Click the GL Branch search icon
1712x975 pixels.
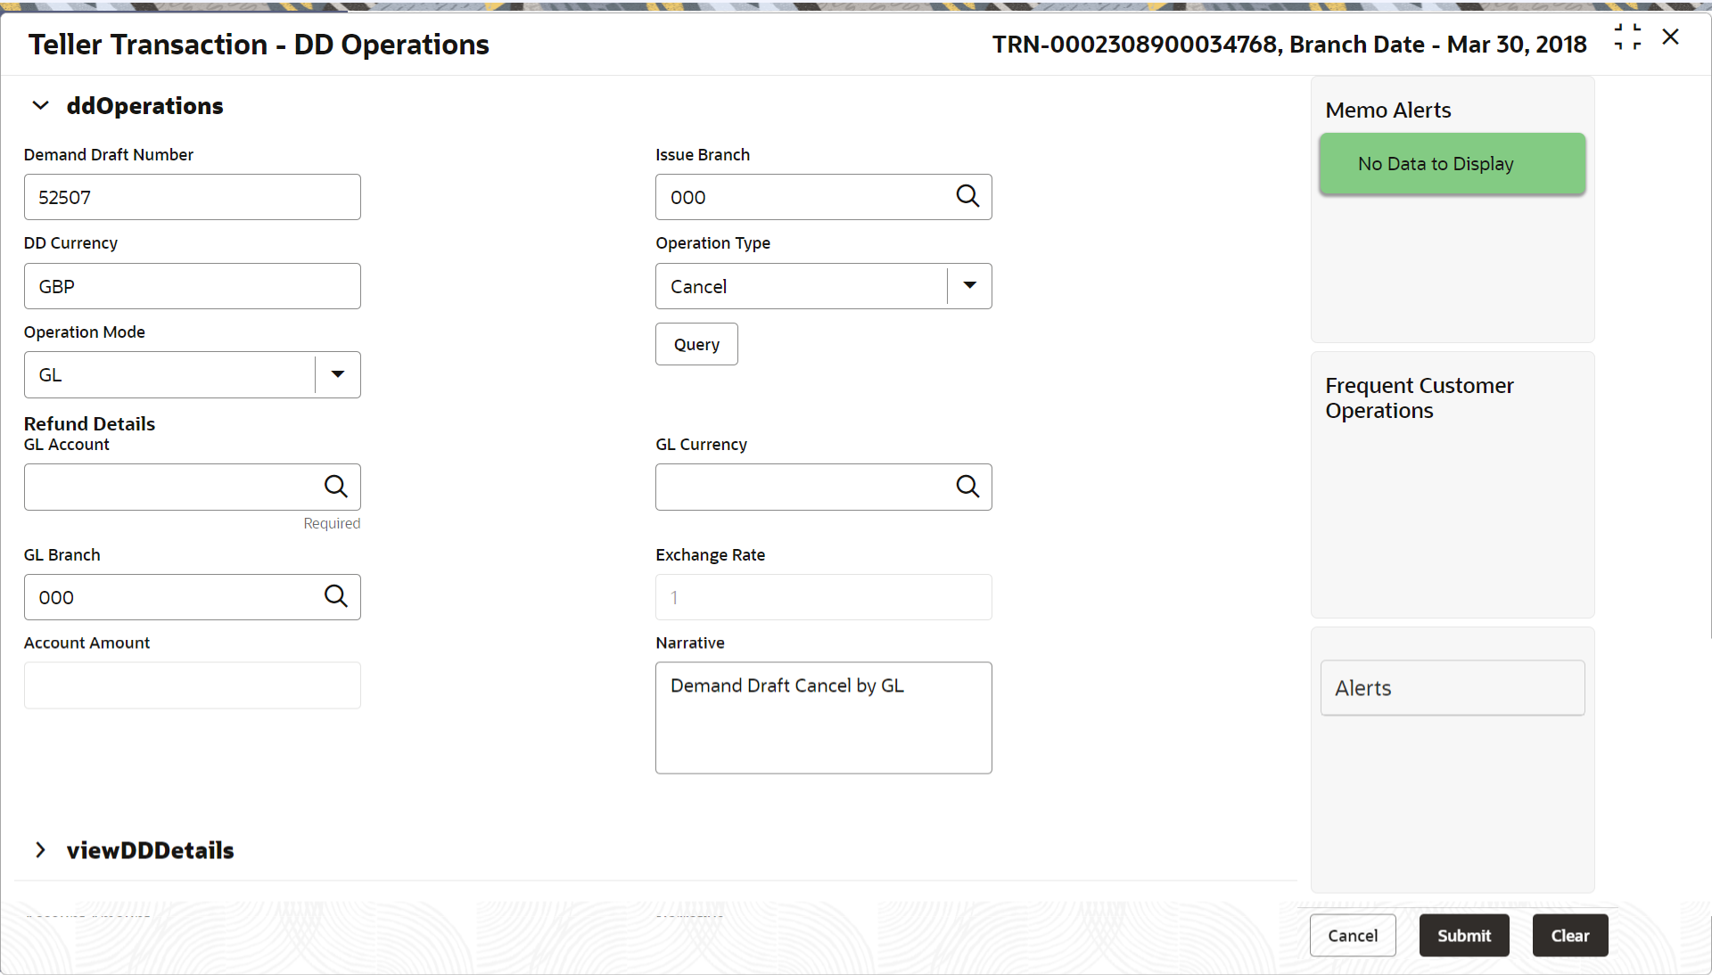pos(337,597)
